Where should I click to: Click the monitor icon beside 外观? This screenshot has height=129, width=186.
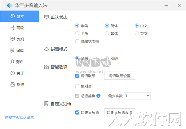13,39
